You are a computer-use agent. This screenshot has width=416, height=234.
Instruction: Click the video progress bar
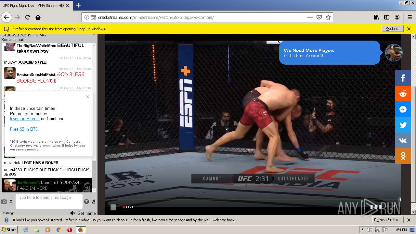click(x=253, y=200)
